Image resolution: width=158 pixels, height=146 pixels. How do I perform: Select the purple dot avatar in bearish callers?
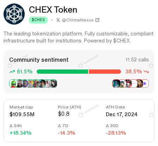click(x=145, y=84)
